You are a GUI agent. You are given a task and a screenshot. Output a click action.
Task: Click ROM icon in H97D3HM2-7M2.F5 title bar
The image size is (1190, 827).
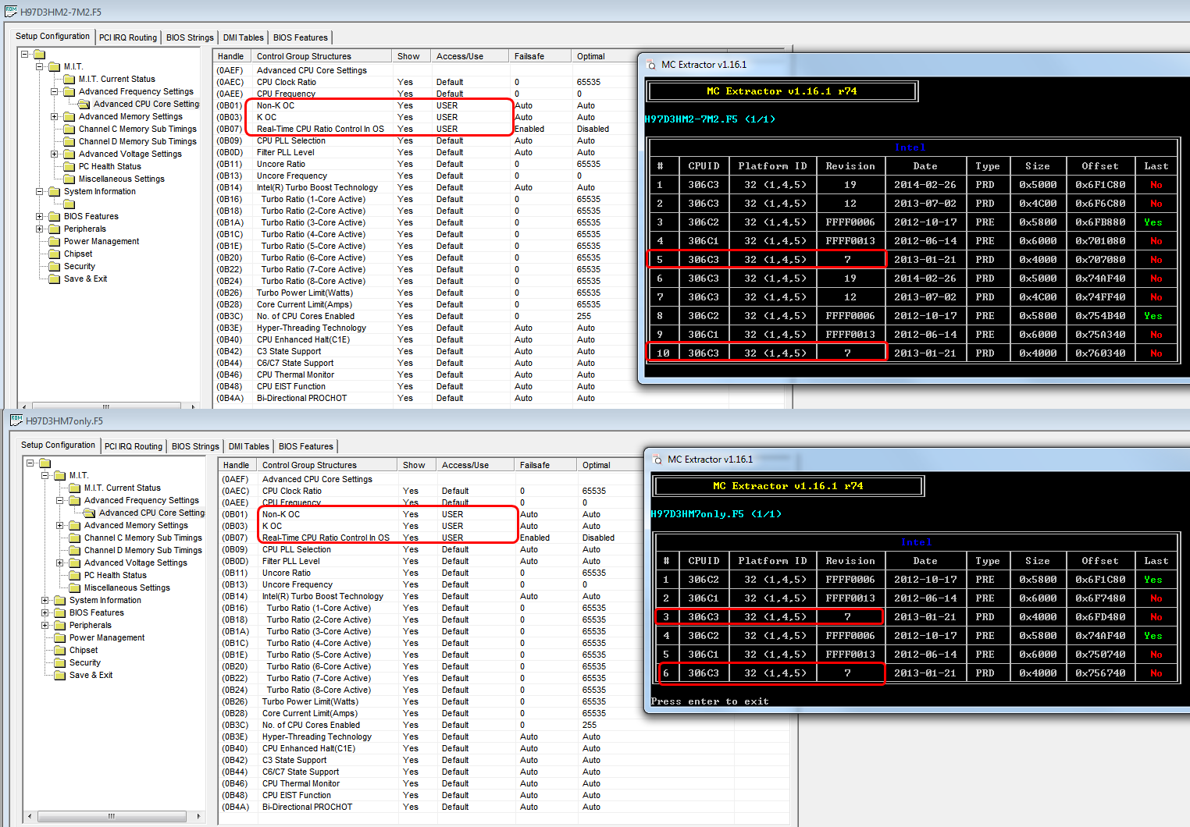(11, 12)
